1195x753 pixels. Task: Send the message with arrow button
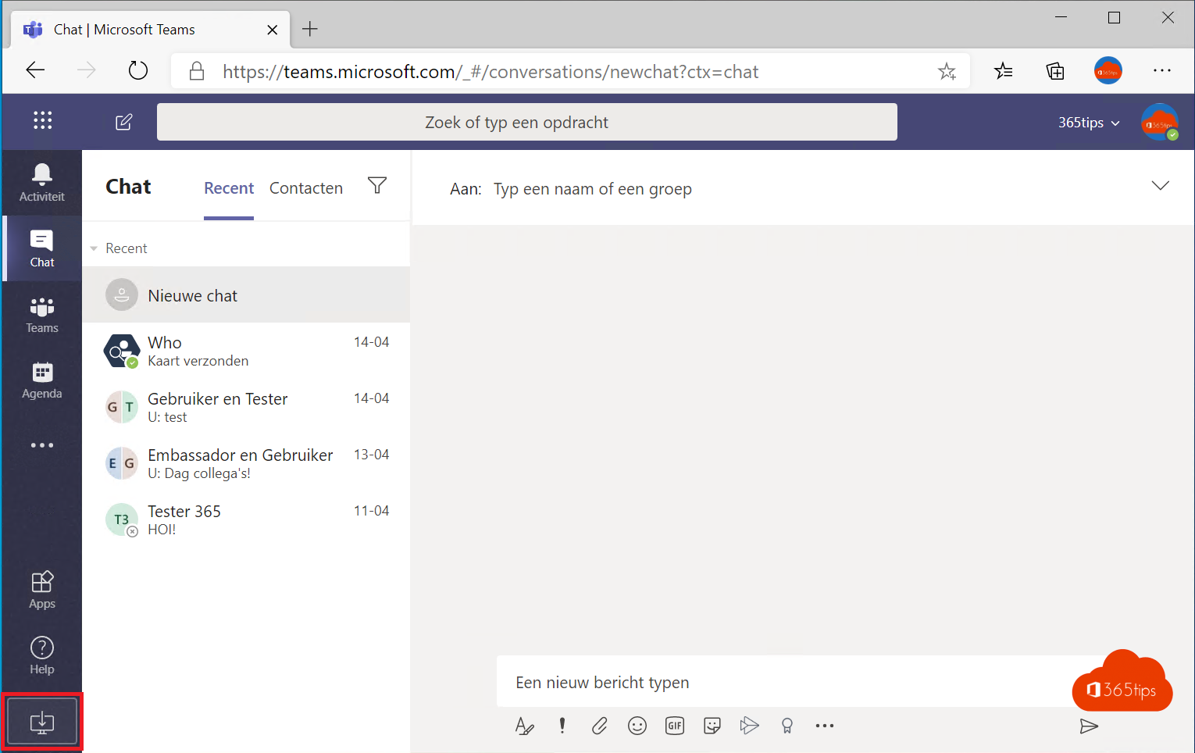(x=1089, y=726)
